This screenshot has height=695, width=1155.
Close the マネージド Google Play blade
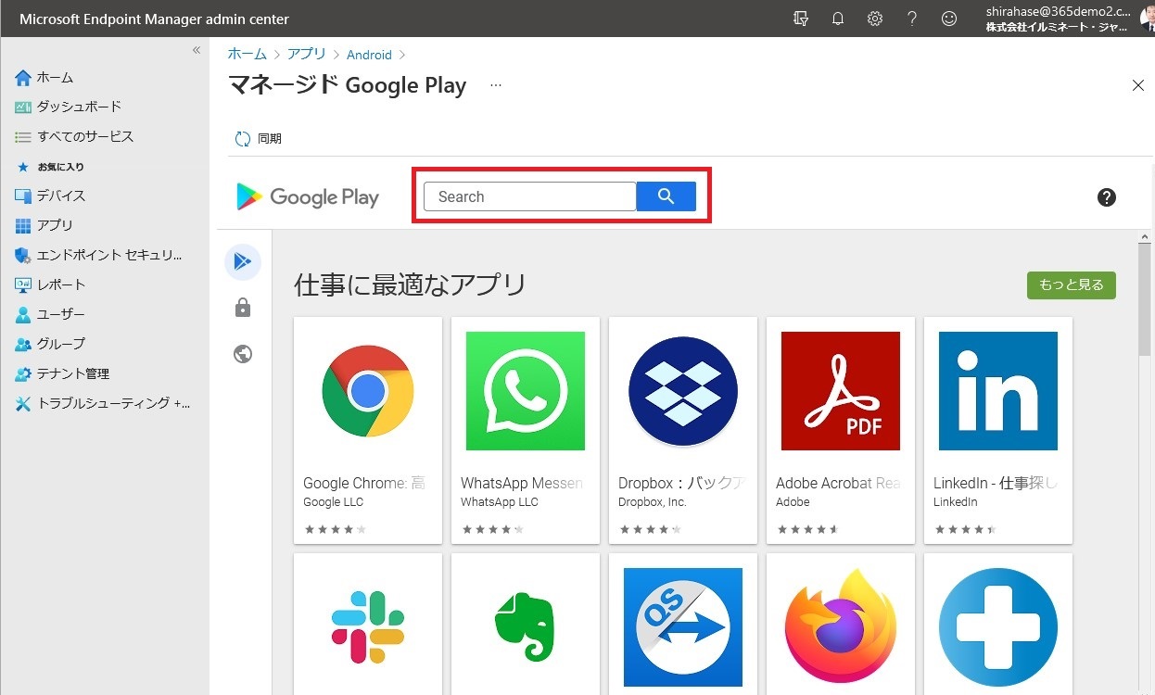(1138, 85)
